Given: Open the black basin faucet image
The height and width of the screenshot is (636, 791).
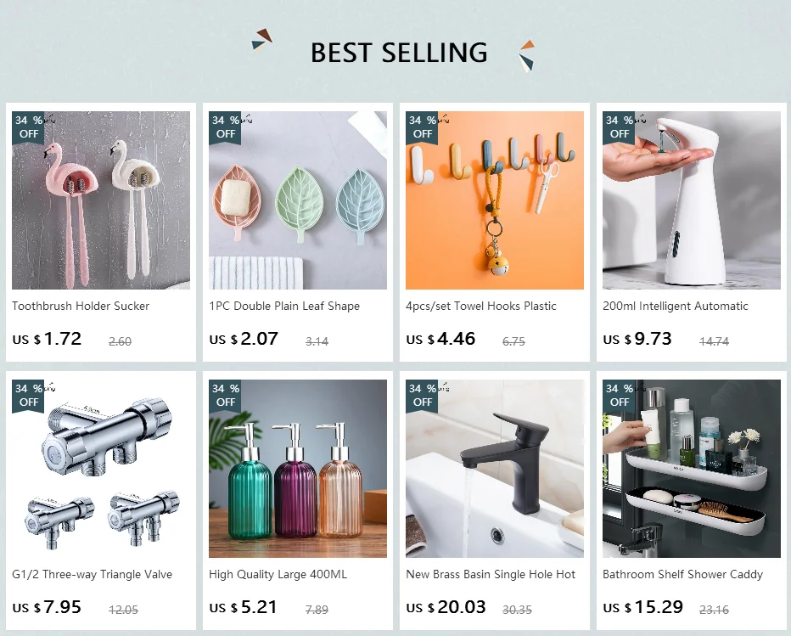Looking at the screenshot, I should coord(494,469).
